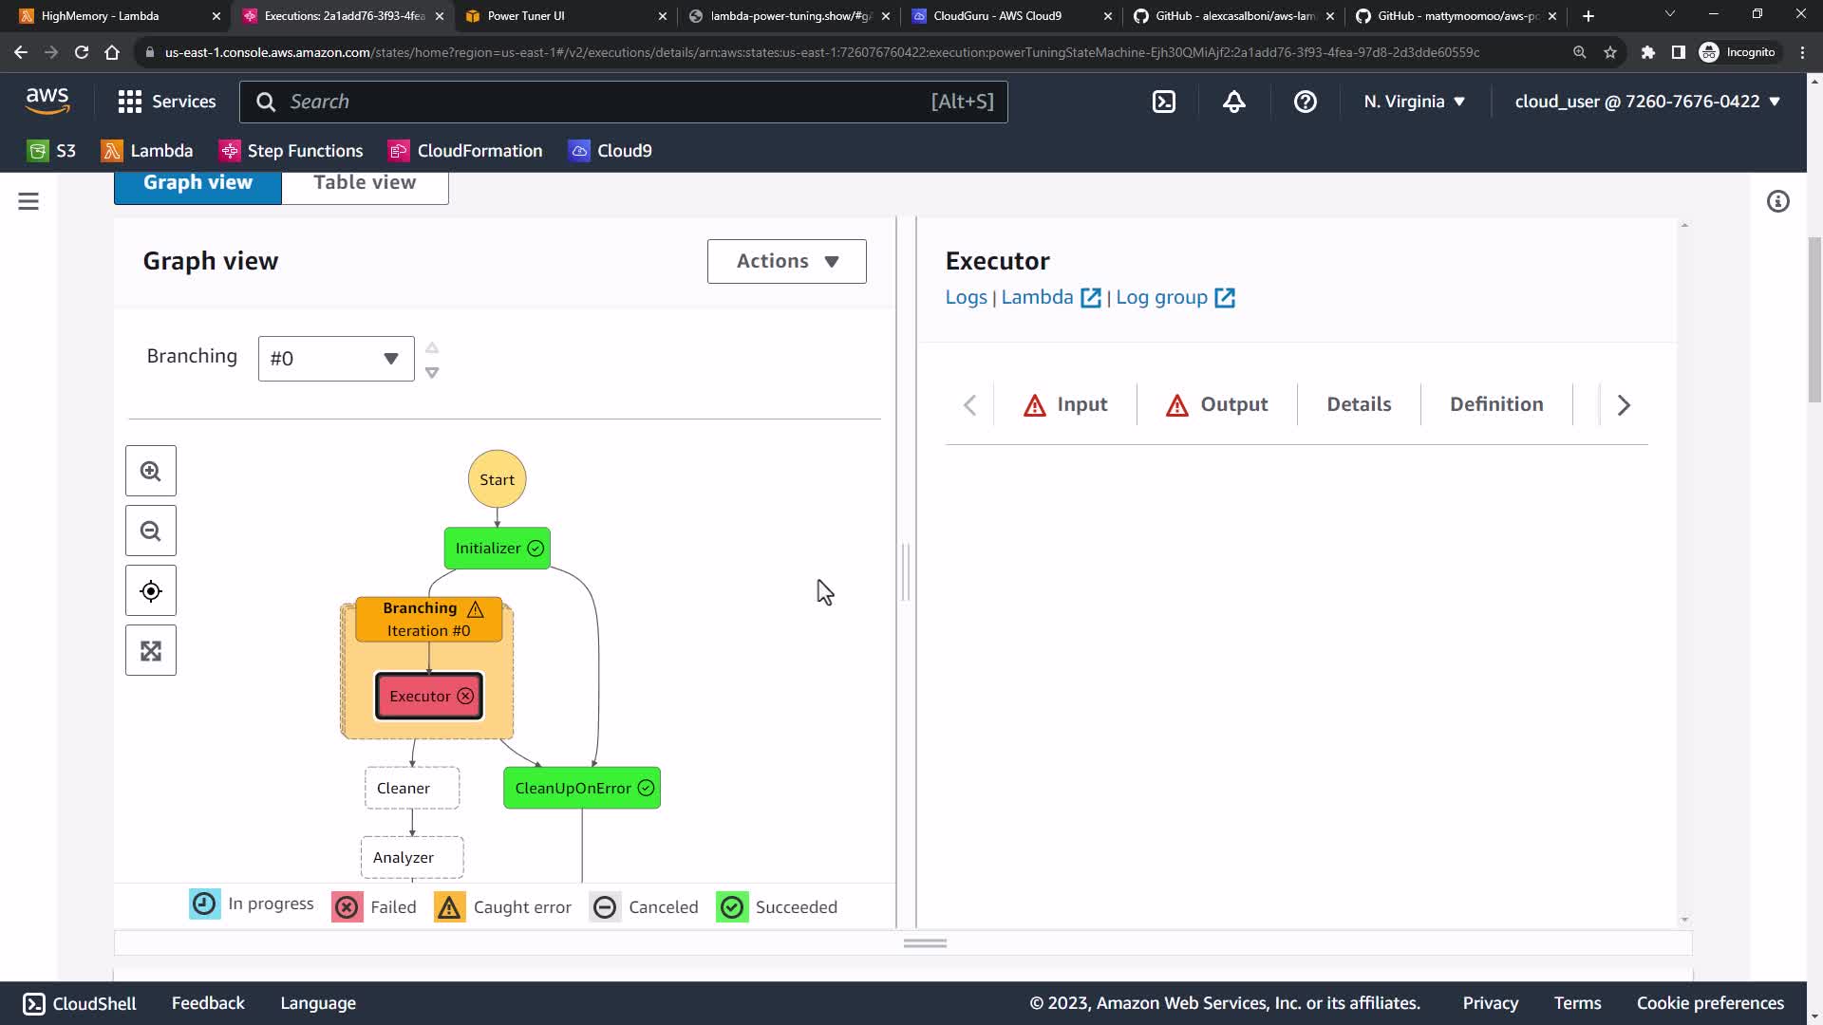Select Graph view toggle
This screenshot has width=1823, height=1025.
click(197, 183)
